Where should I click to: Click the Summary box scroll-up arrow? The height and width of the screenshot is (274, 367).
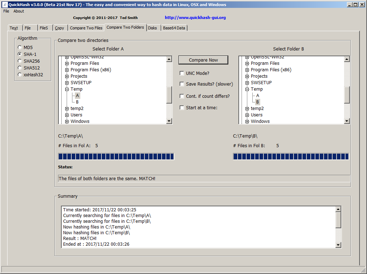click(338, 209)
